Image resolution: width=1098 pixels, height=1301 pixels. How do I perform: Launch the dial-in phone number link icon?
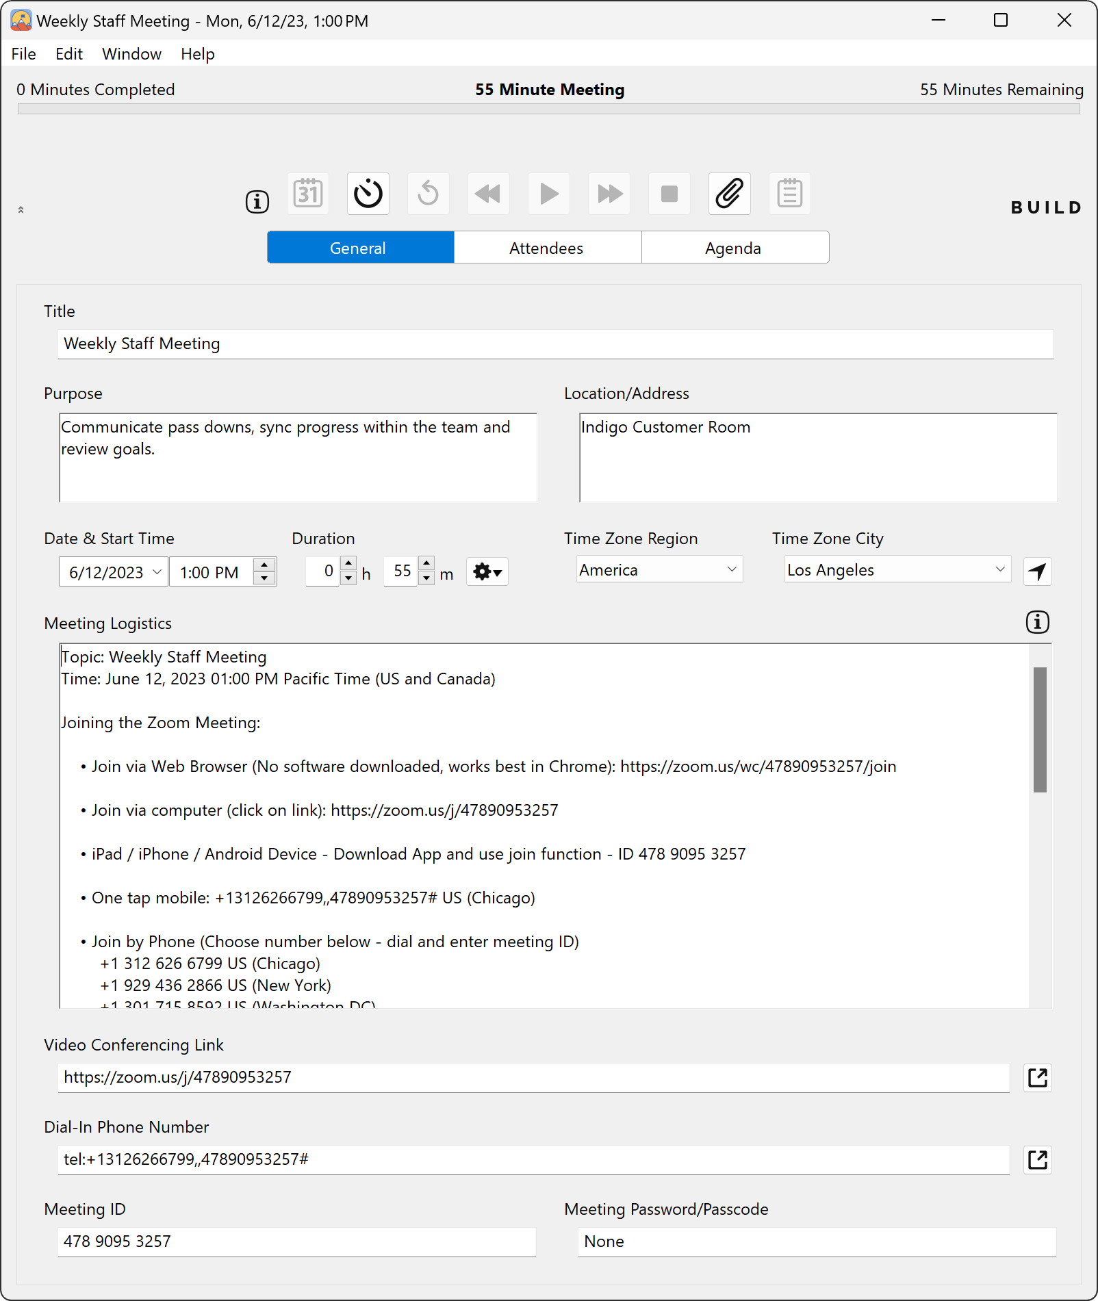(1038, 1160)
